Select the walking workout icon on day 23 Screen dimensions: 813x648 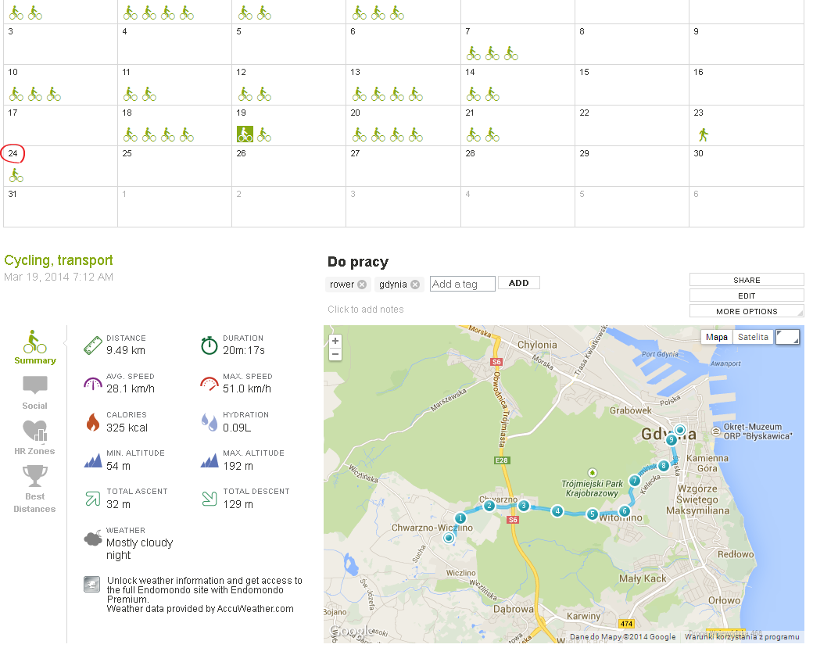point(703,134)
